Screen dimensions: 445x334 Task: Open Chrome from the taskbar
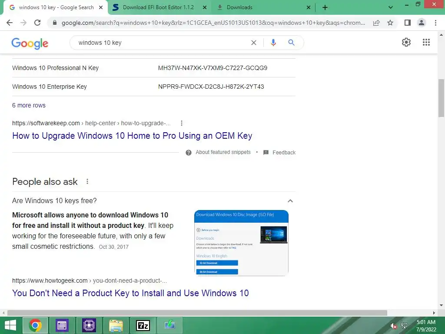[x=35, y=325]
